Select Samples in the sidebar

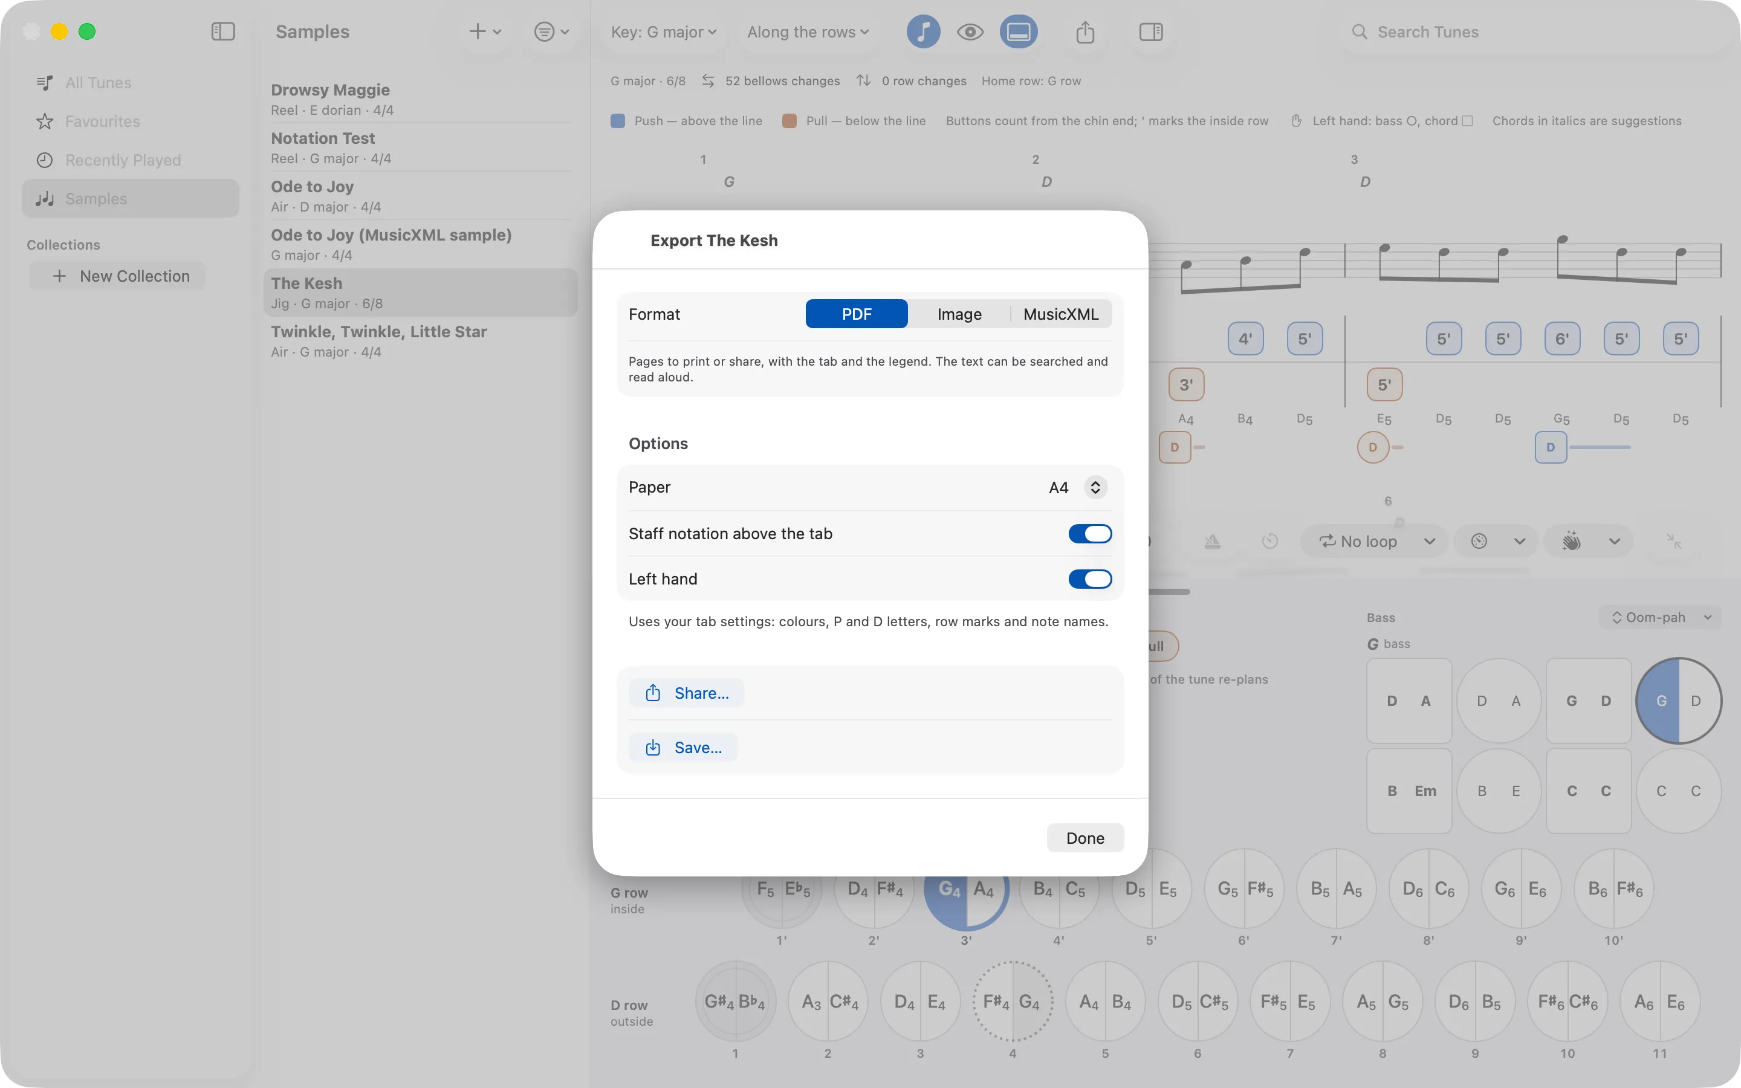point(130,199)
